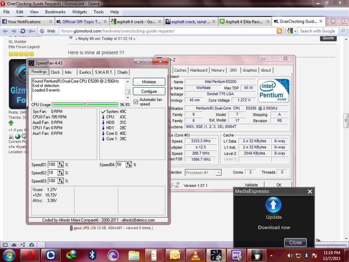
Task: Open new tab with the plus button
Action: [333, 21]
